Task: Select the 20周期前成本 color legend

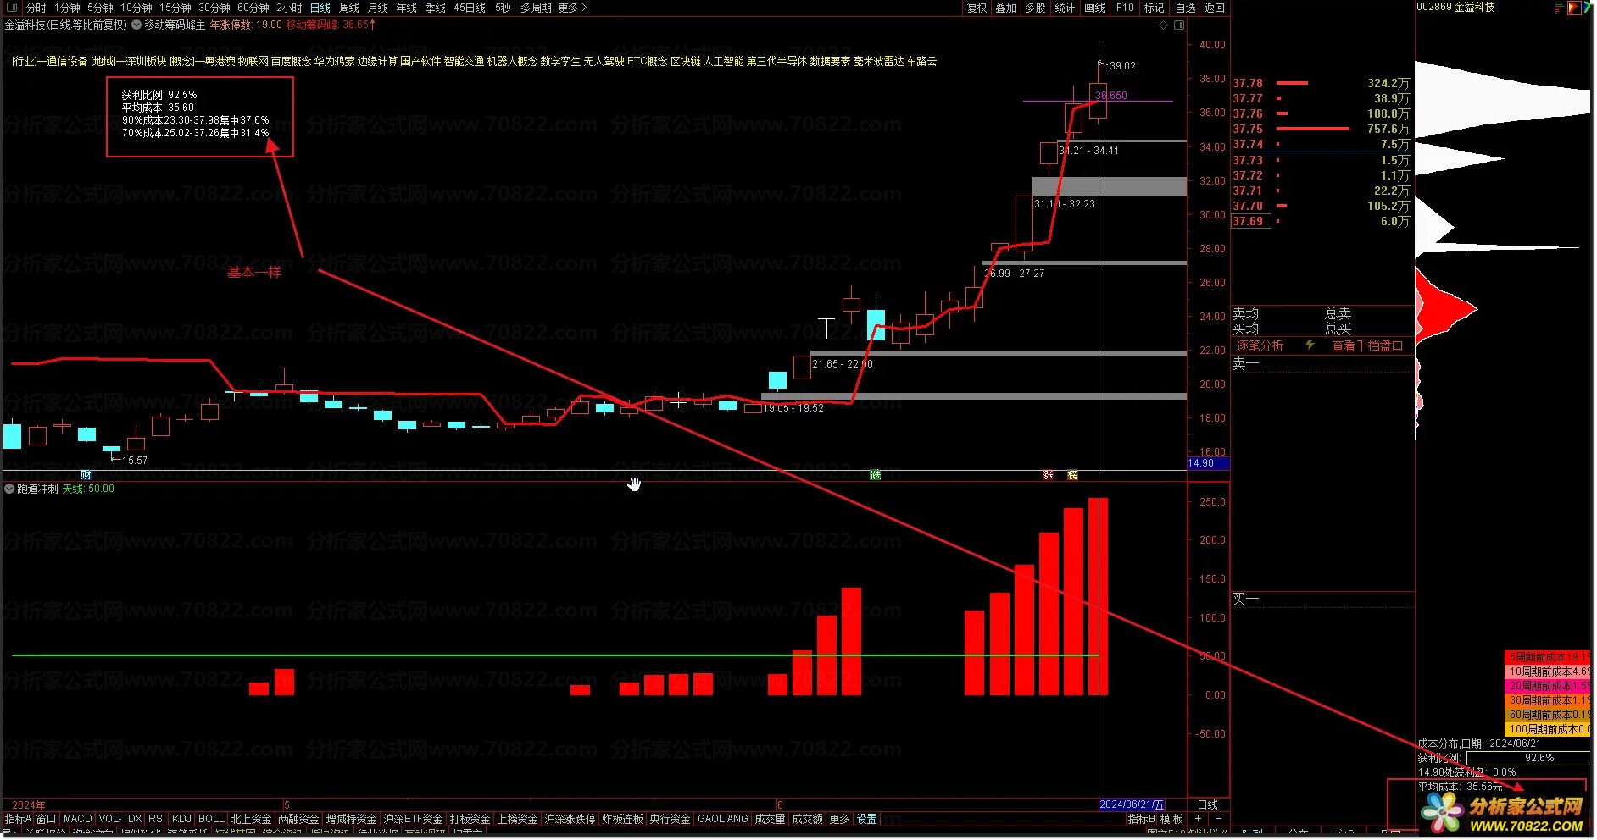Action: [1548, 686]
